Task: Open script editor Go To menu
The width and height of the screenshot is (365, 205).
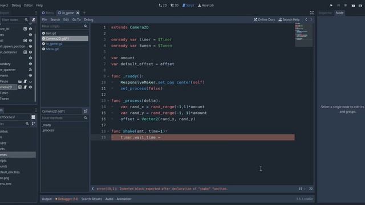Action: pyautogui.click(x=76, y=19)
